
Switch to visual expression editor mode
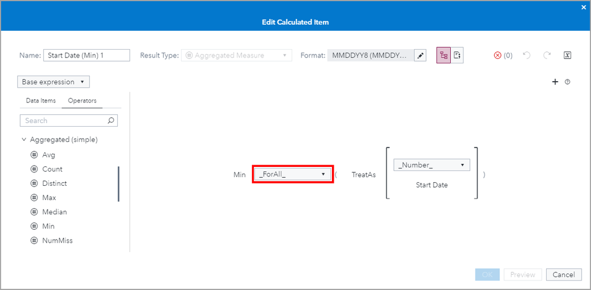coord(443,55)
